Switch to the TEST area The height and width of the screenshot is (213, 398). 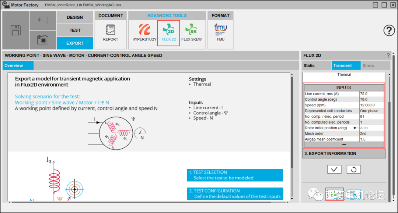coord(74,31)
